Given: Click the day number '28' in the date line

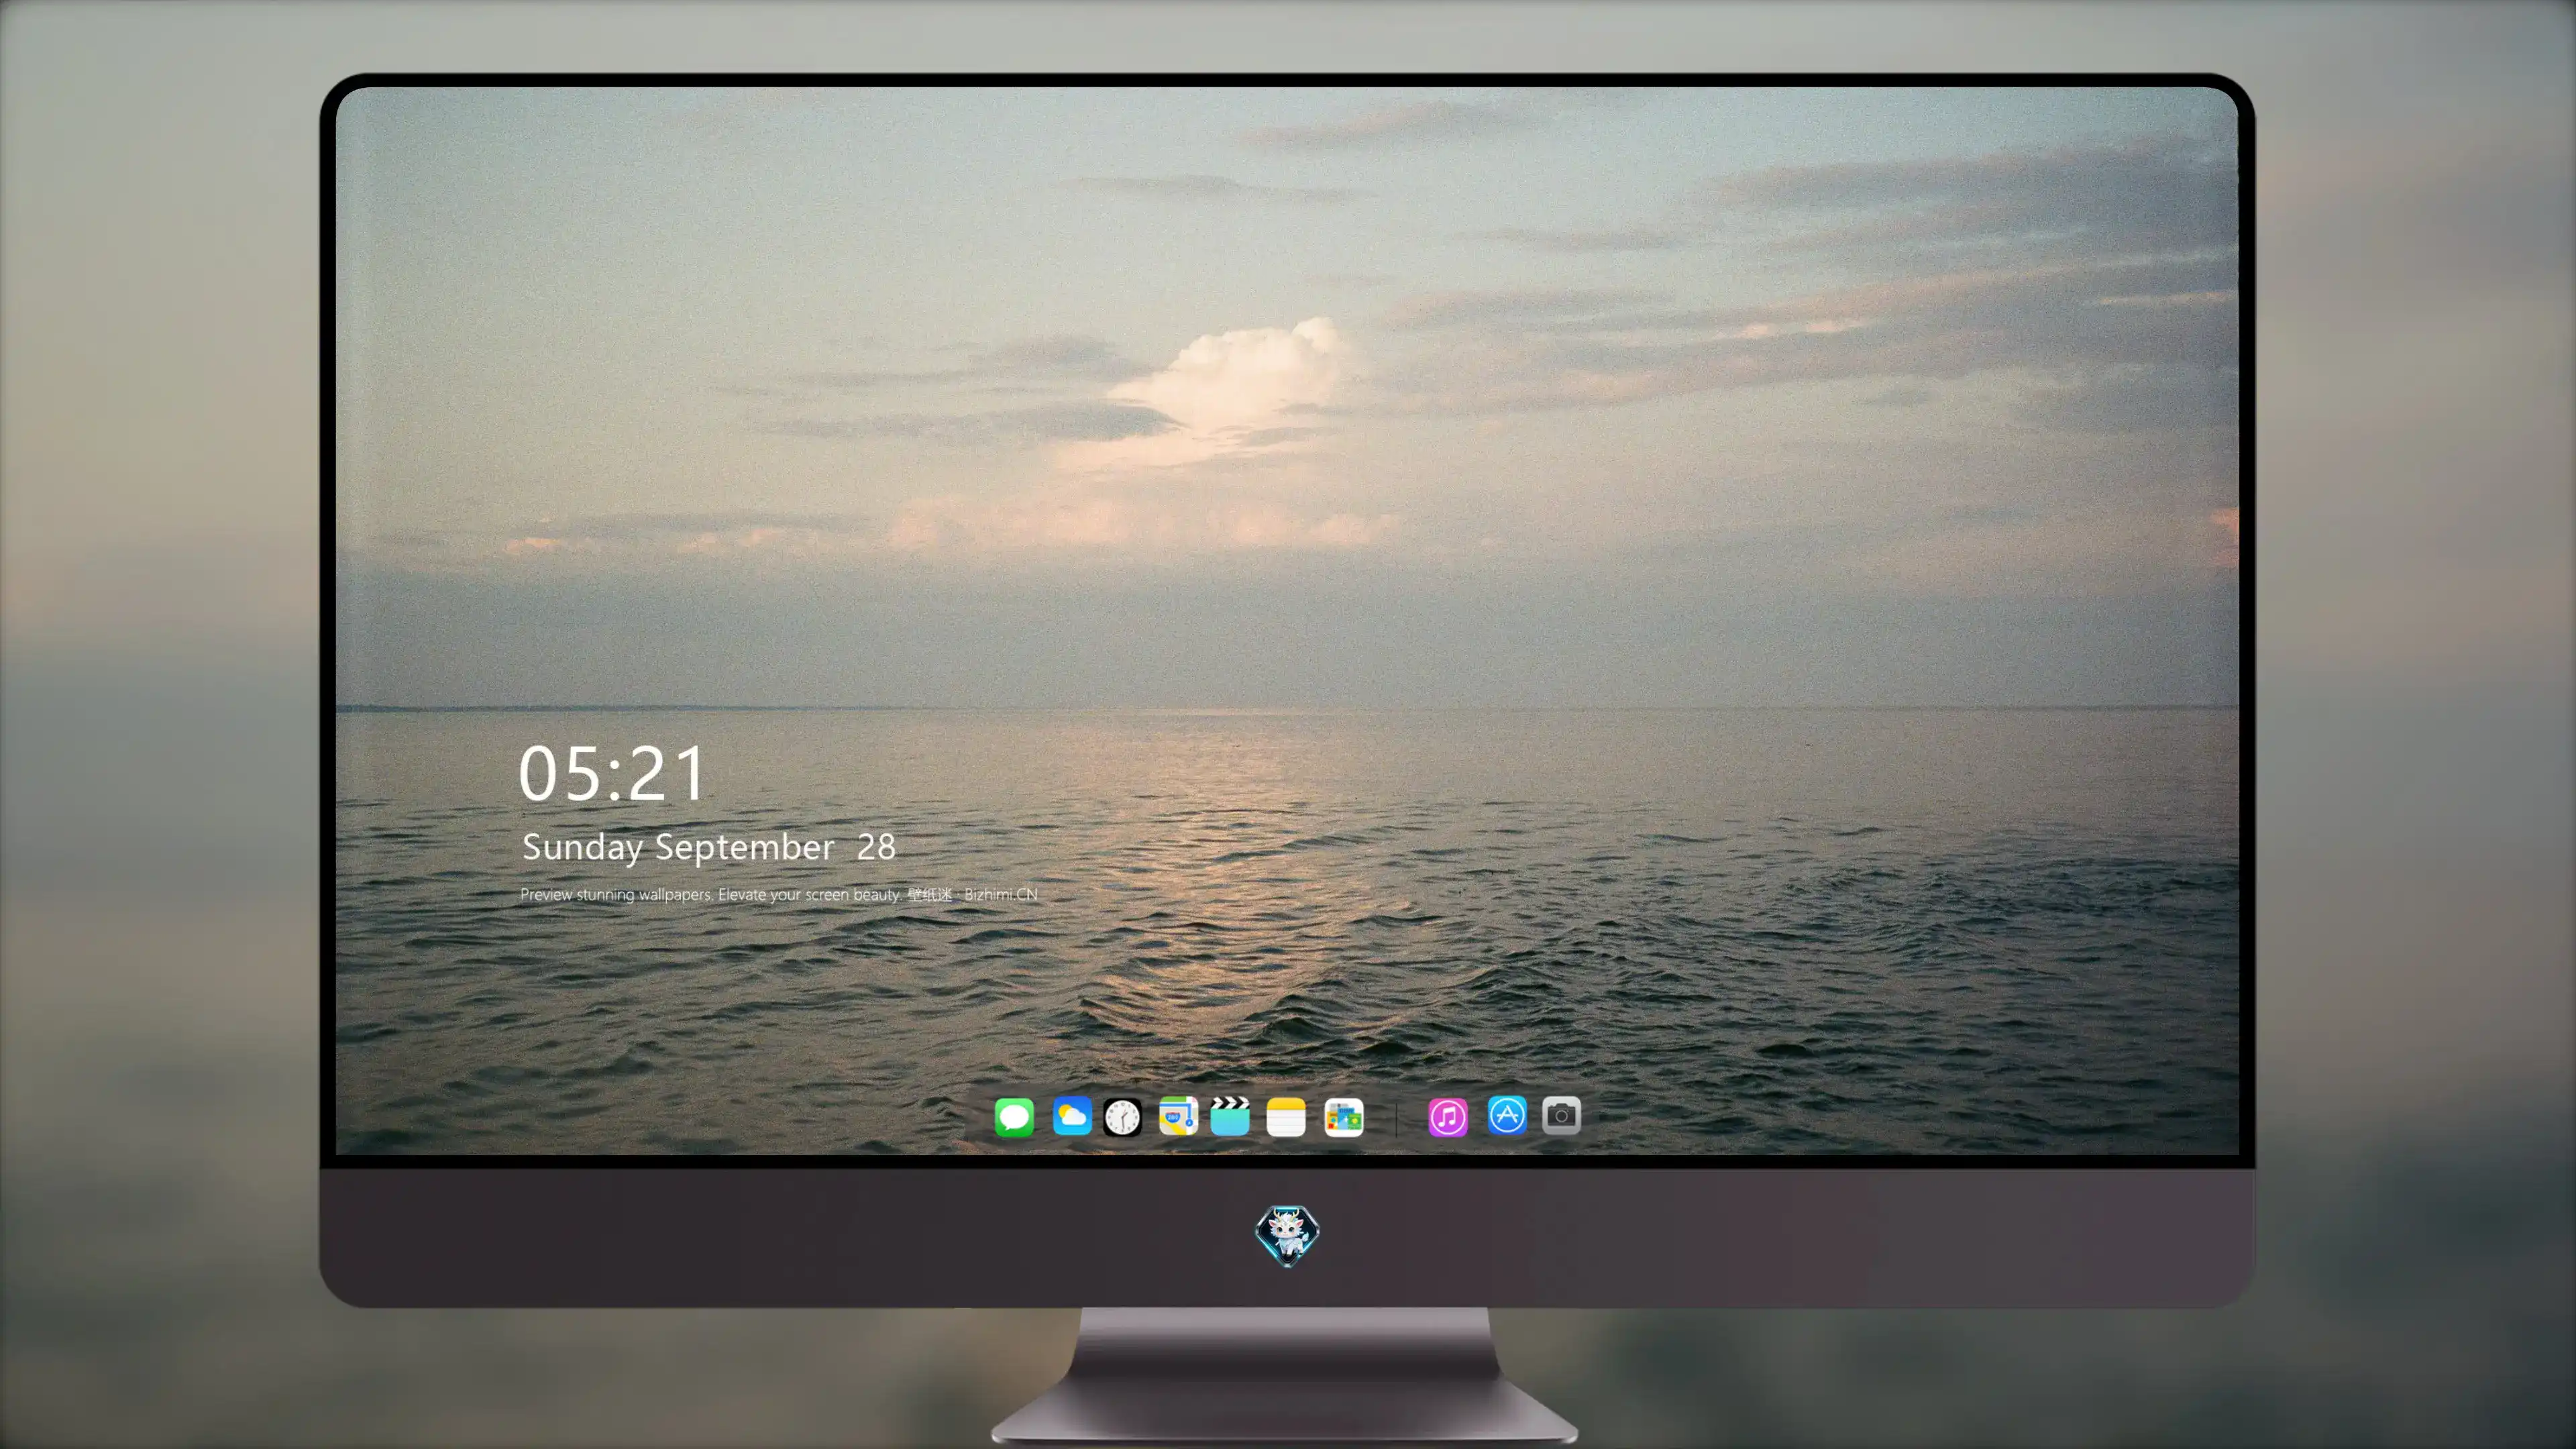Looking at the screenshot, I should coord(876,847).
